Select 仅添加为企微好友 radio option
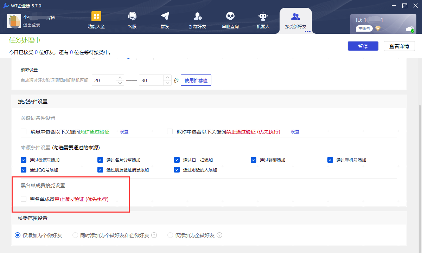 pos(170,235)
